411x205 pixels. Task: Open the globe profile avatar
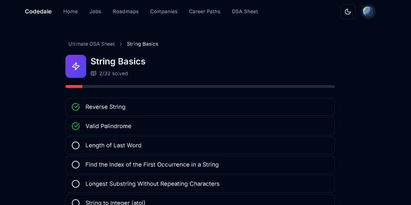(368, 11)
